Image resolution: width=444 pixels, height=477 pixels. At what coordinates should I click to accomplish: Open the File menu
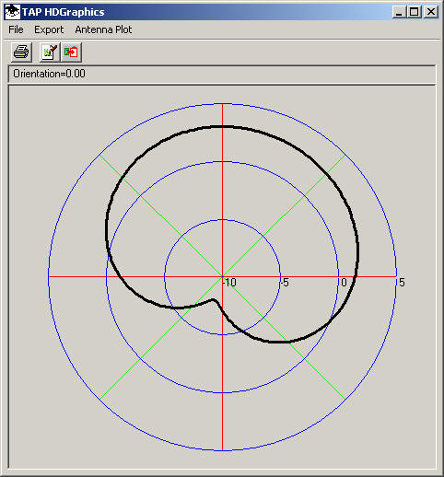click(x=16, y=29)
